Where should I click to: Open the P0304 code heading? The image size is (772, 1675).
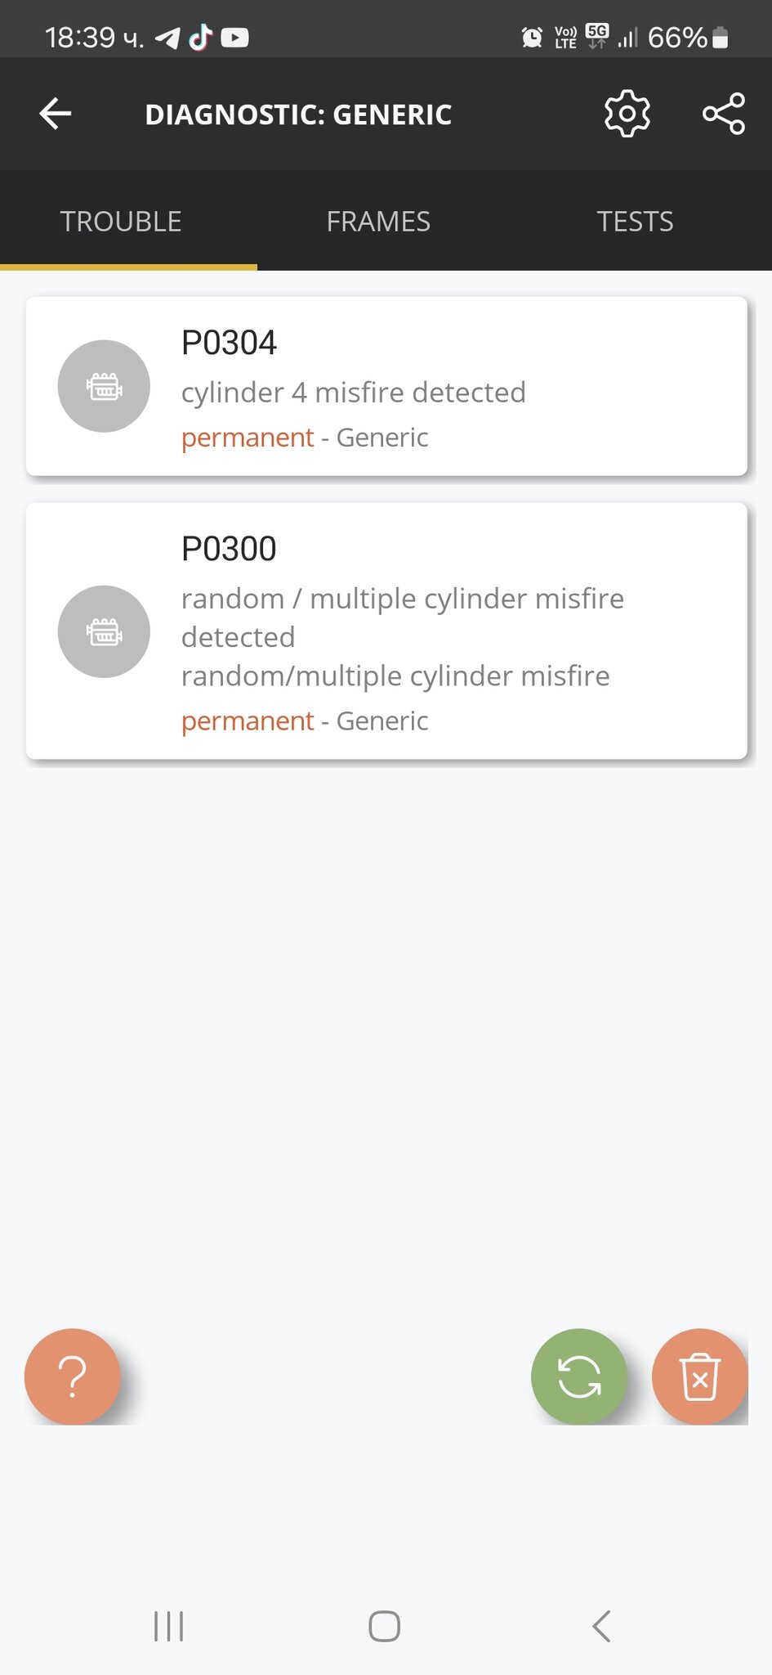(229, 343)
